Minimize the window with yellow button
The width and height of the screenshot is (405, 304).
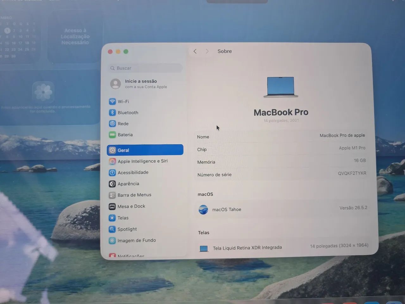point(118,52)
